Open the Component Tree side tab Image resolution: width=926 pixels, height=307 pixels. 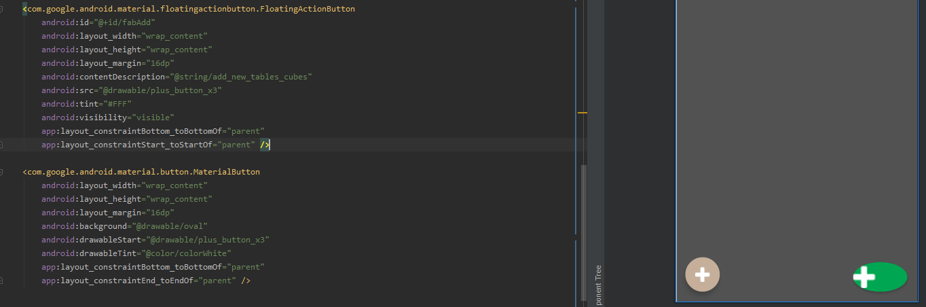pyautogui.click(x=598, y=285)
